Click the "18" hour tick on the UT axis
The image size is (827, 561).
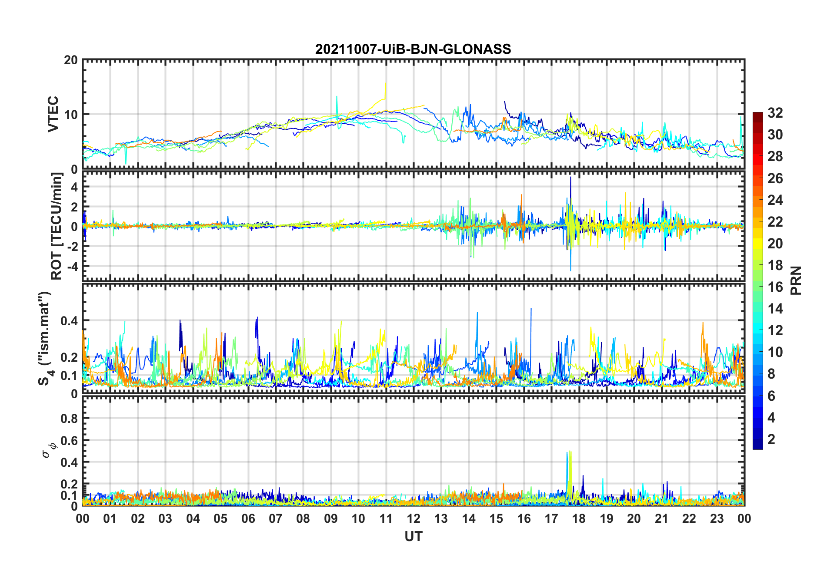point(579,518)
